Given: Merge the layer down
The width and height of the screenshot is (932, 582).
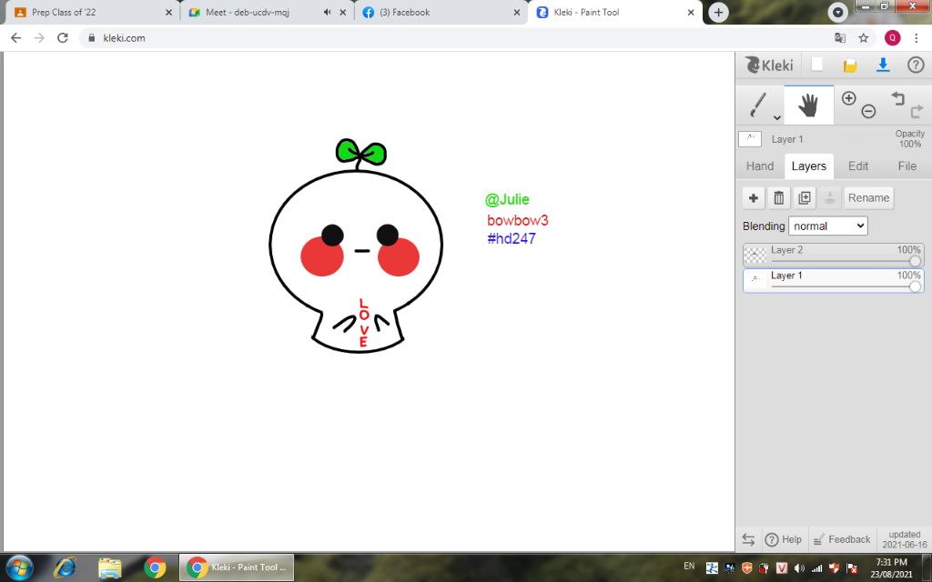Looking at the screenshot, I should [830, 197].
